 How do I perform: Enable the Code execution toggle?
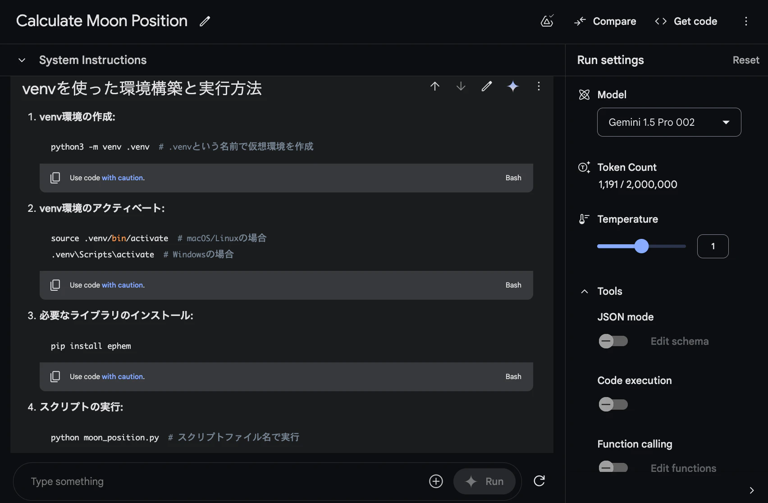pos(613,404)
